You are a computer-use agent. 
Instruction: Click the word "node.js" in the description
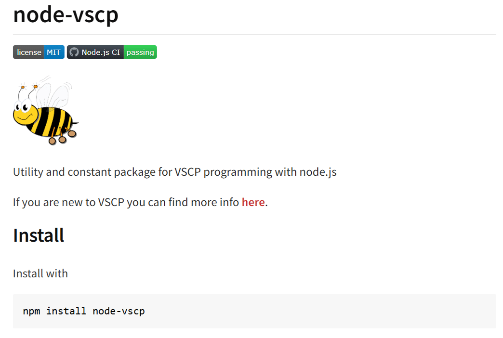coord(318,172)
